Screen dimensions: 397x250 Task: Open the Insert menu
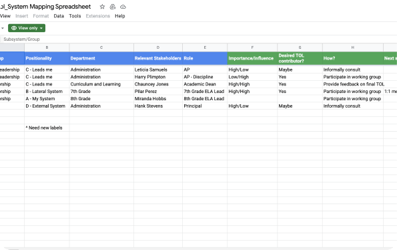(x=22, y=16)
